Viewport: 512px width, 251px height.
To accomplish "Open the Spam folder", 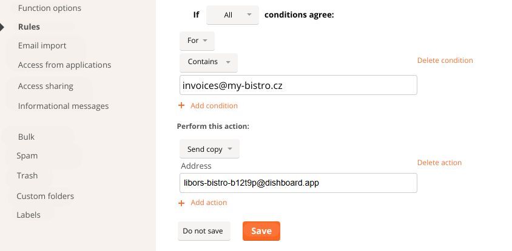I will coord(27,156).
